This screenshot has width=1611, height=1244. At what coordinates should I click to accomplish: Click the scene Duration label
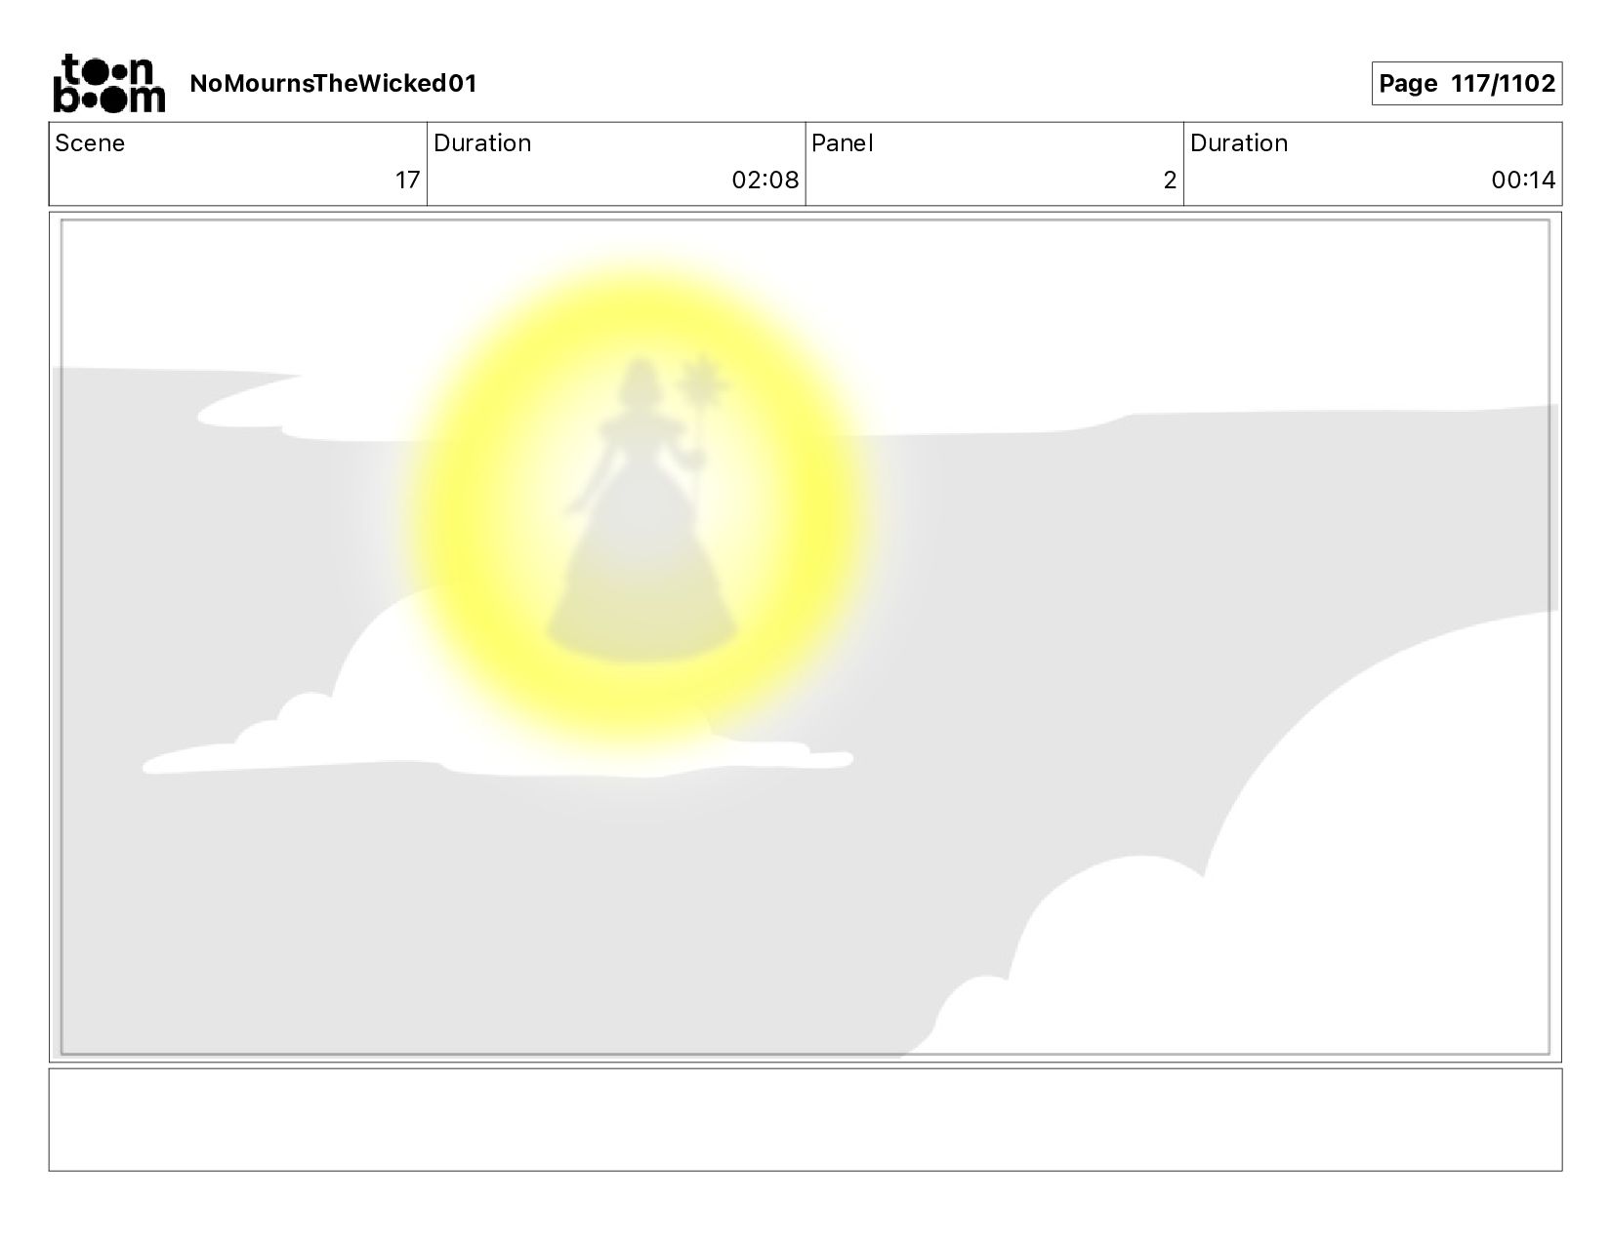pyautogui.click(x=482, y=143)
